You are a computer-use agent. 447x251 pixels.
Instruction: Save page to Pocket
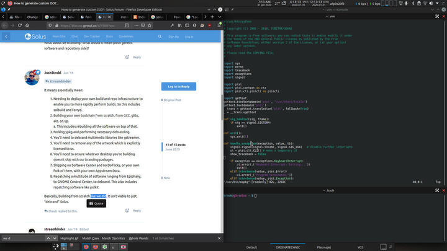(143, 25)
